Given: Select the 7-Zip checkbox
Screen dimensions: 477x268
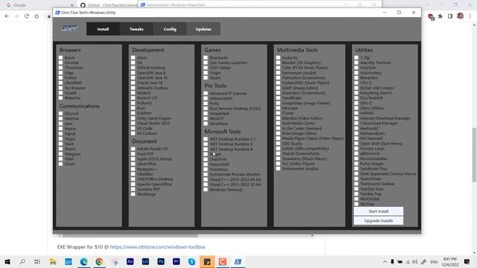Looking at the screenshot, I should (x=356, y=57).
